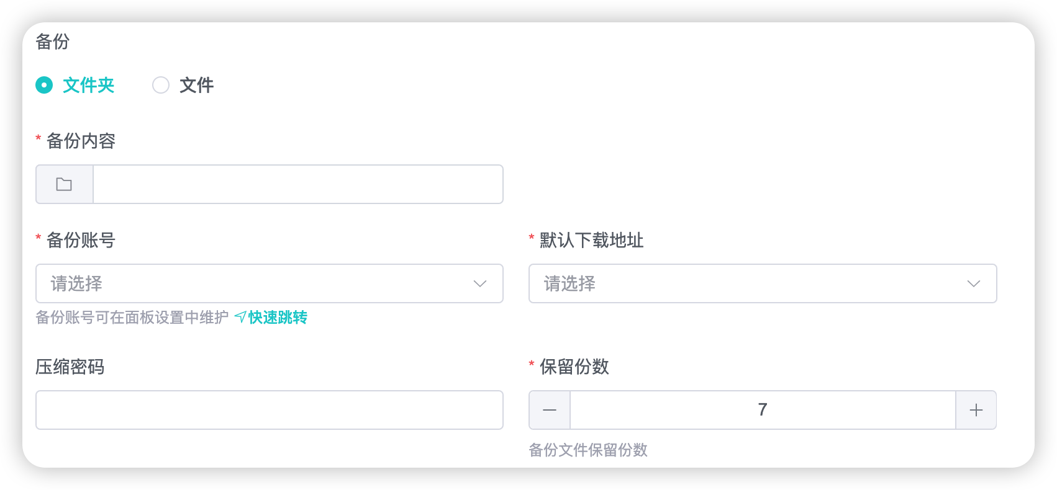
Task: Click the paper-plane icon beside 快速跳转
Action: coord(240,318)
